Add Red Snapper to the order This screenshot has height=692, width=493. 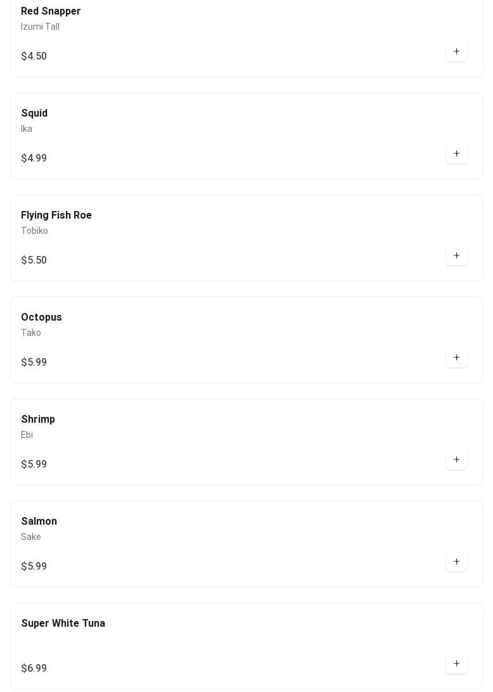[x=456, y=51]
